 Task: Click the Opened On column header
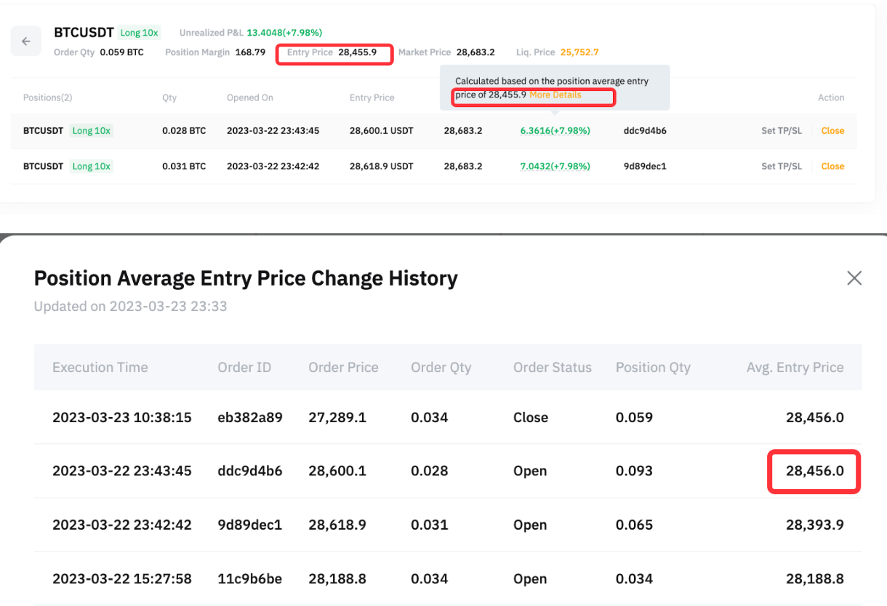point(249,97)
